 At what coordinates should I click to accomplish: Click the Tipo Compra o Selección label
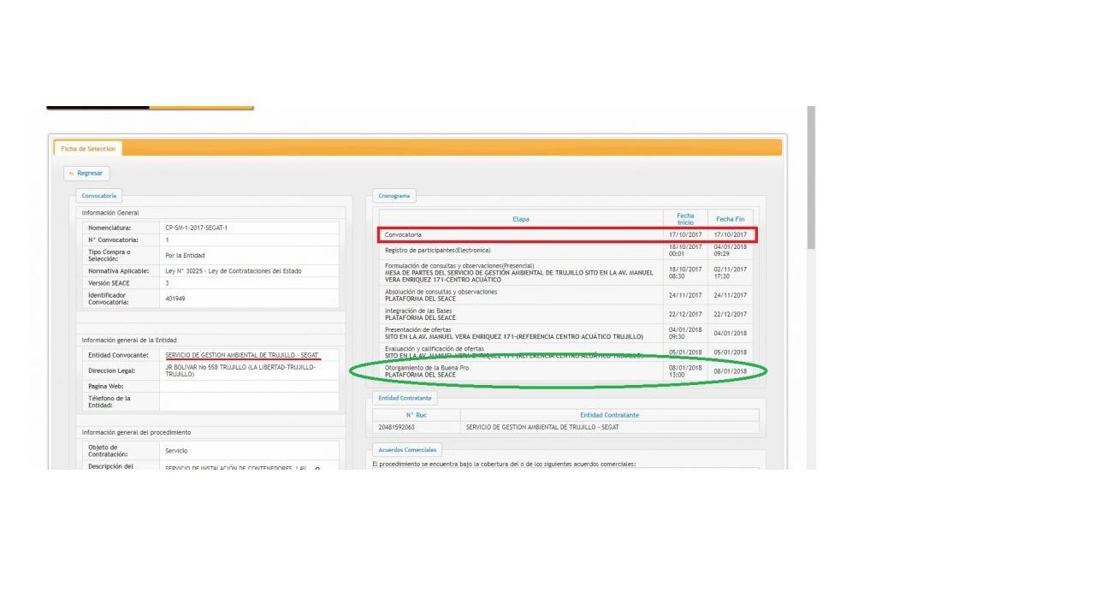click(x=109, y=255)
